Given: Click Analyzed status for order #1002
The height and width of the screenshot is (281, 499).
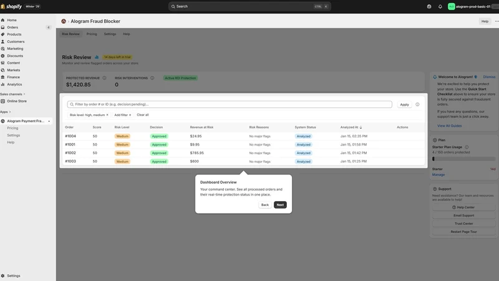Looking at the screenshot, I should [x=303, y=153].
